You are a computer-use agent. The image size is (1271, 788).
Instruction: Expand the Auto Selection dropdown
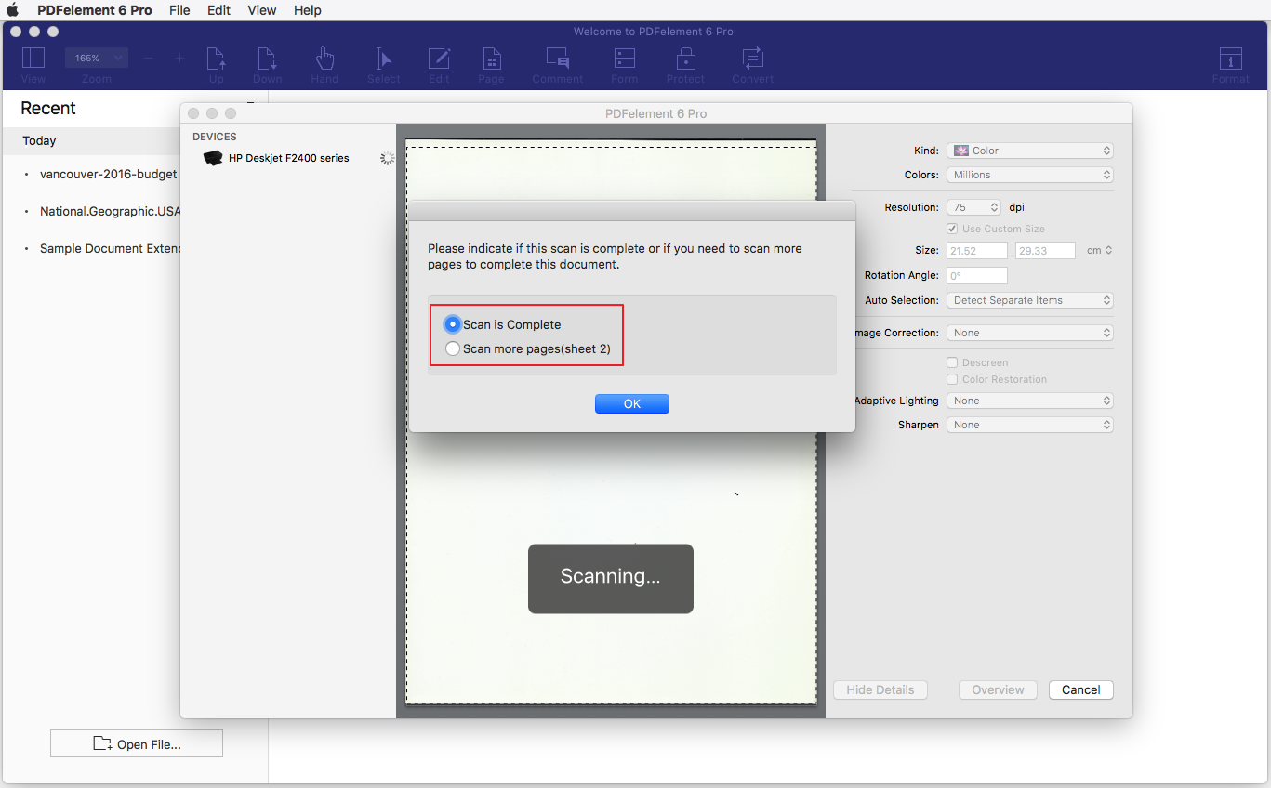[1029, 300]
